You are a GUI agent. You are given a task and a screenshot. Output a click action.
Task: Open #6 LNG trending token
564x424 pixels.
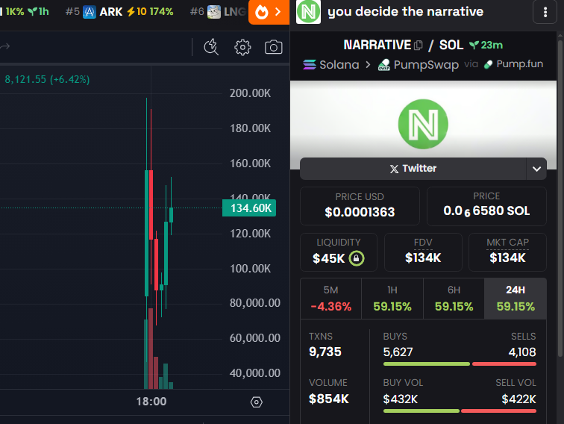[x=218, y=12]
